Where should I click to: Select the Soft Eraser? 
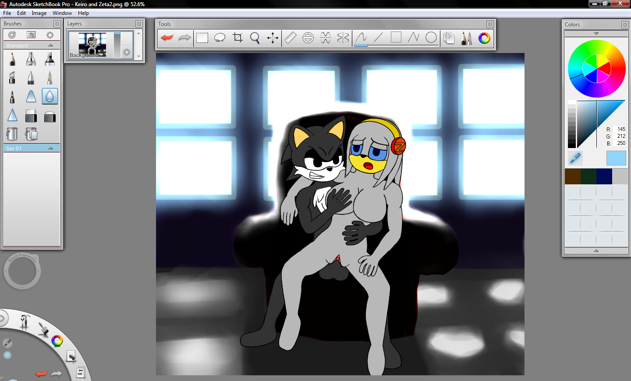tap(50, 116)
